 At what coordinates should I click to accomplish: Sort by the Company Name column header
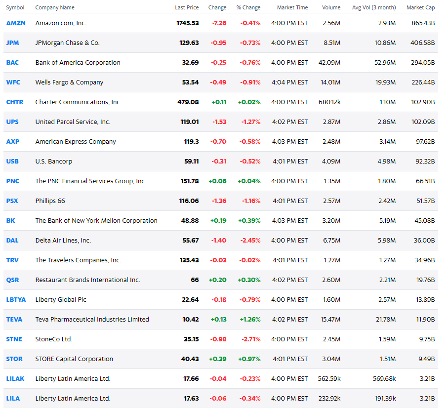point(55,8)
